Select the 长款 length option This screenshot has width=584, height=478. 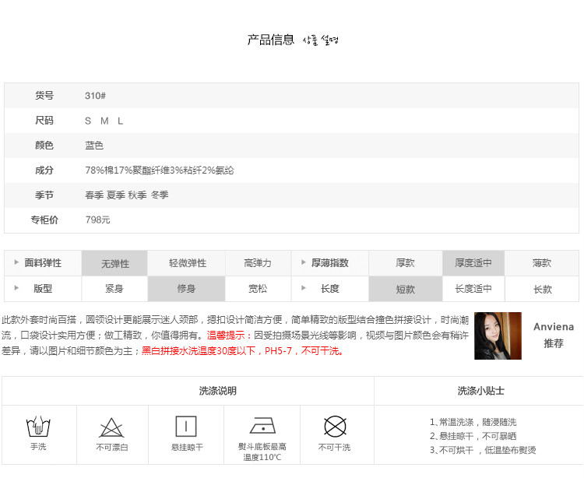542,289
